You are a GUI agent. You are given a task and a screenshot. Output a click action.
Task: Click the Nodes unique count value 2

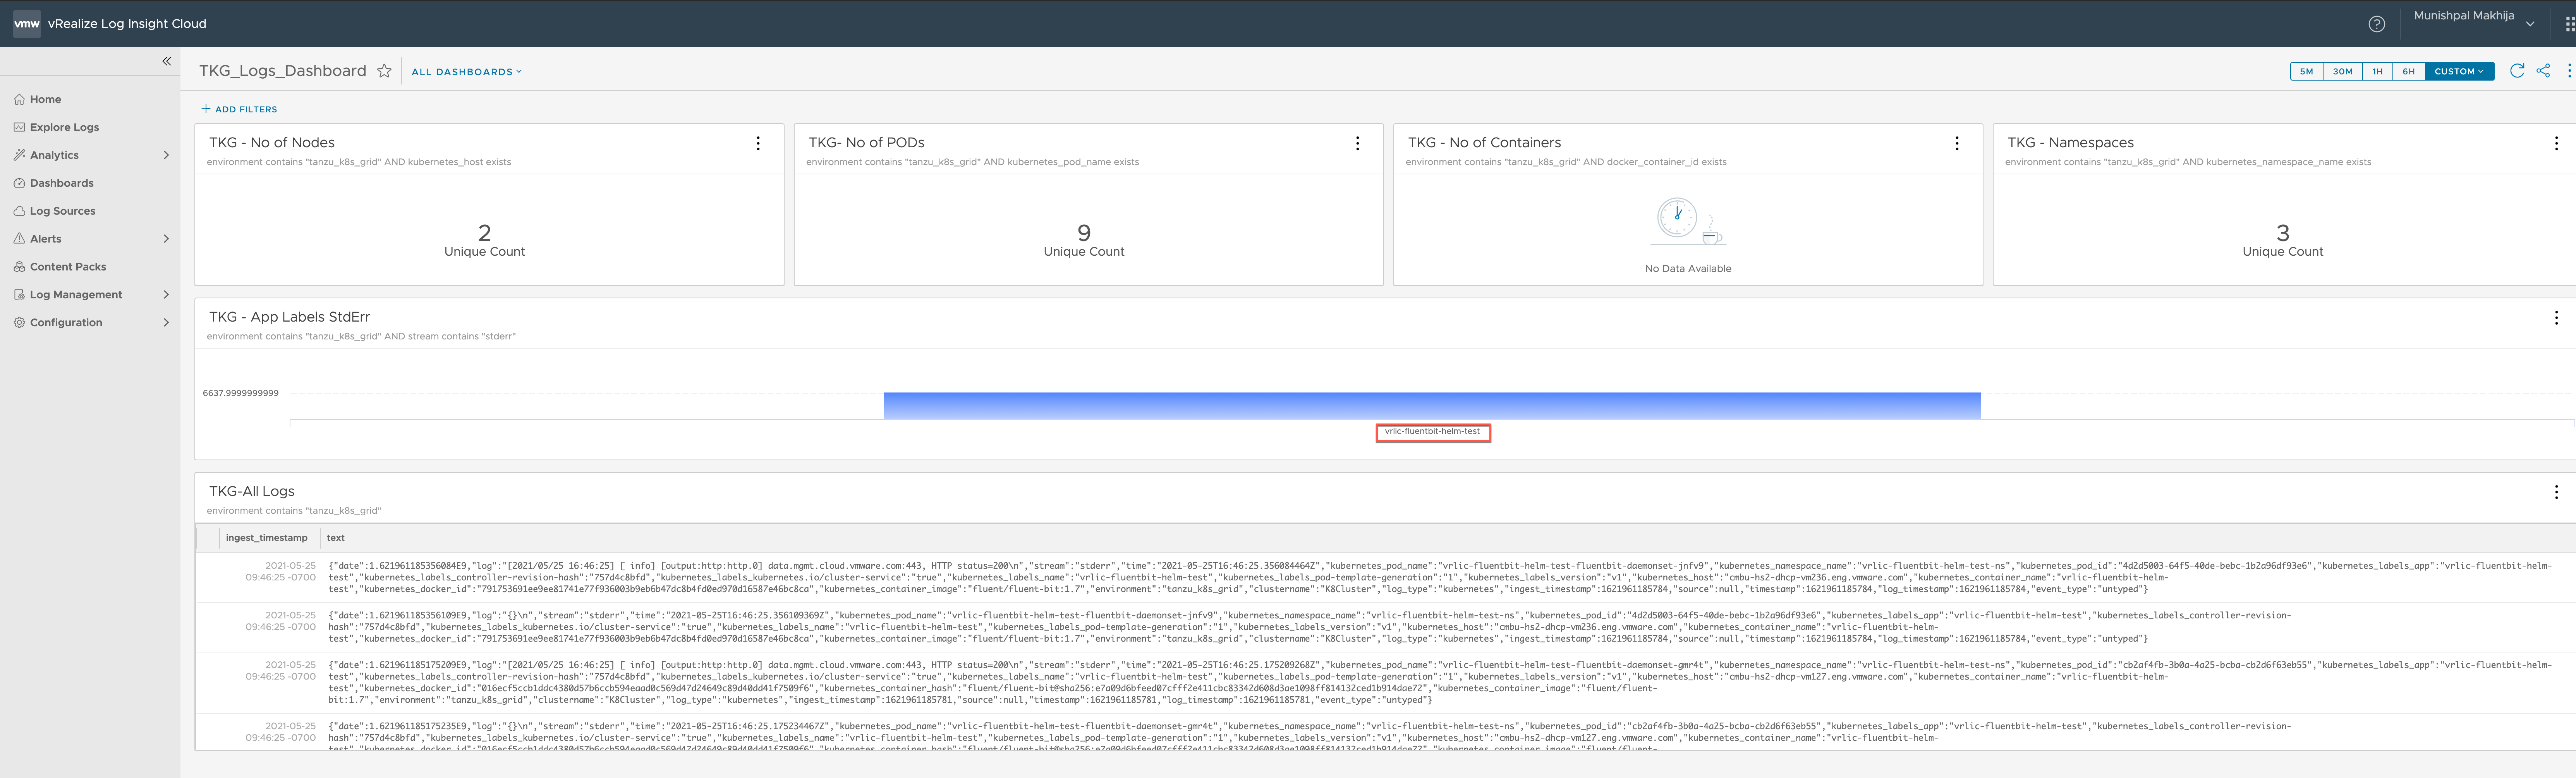[x=484, y=233]
